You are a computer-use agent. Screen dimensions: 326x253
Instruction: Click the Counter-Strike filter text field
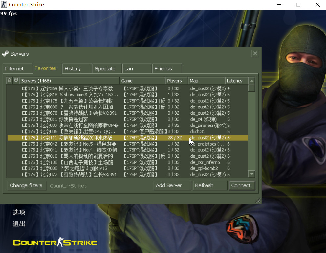(98, 185)
